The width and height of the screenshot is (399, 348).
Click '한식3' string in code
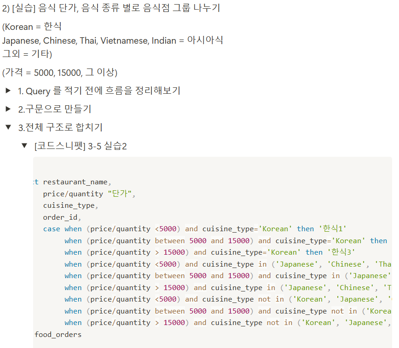pyautogui.click(x=341, y=252)
